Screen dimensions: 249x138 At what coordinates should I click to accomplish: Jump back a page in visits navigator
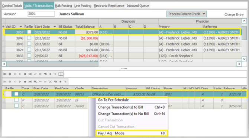pos(10,74)
